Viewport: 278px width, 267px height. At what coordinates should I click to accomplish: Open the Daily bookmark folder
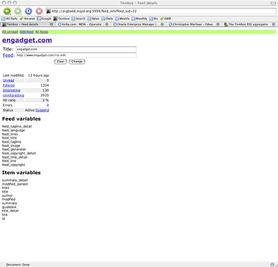pos(107,19)
